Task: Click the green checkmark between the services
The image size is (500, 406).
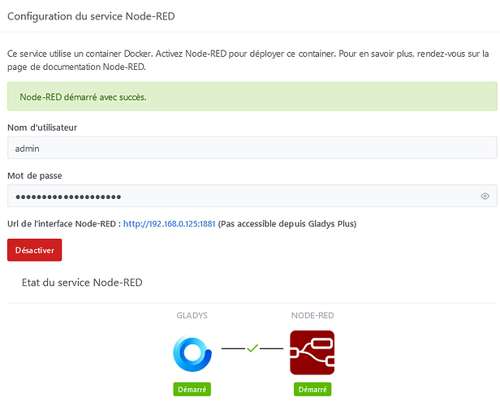Action: click(252, 348)
